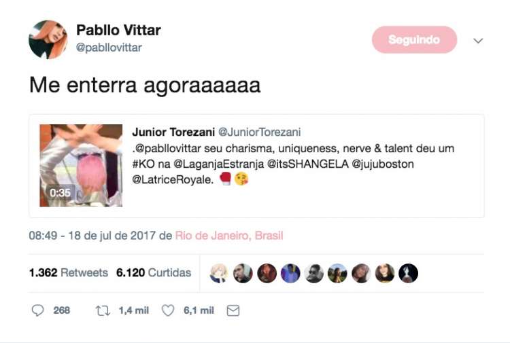This screenshot has width=510, height=343.
Task: Play the 0:35 quoted video thumbnail
Action: click(81, 165)
